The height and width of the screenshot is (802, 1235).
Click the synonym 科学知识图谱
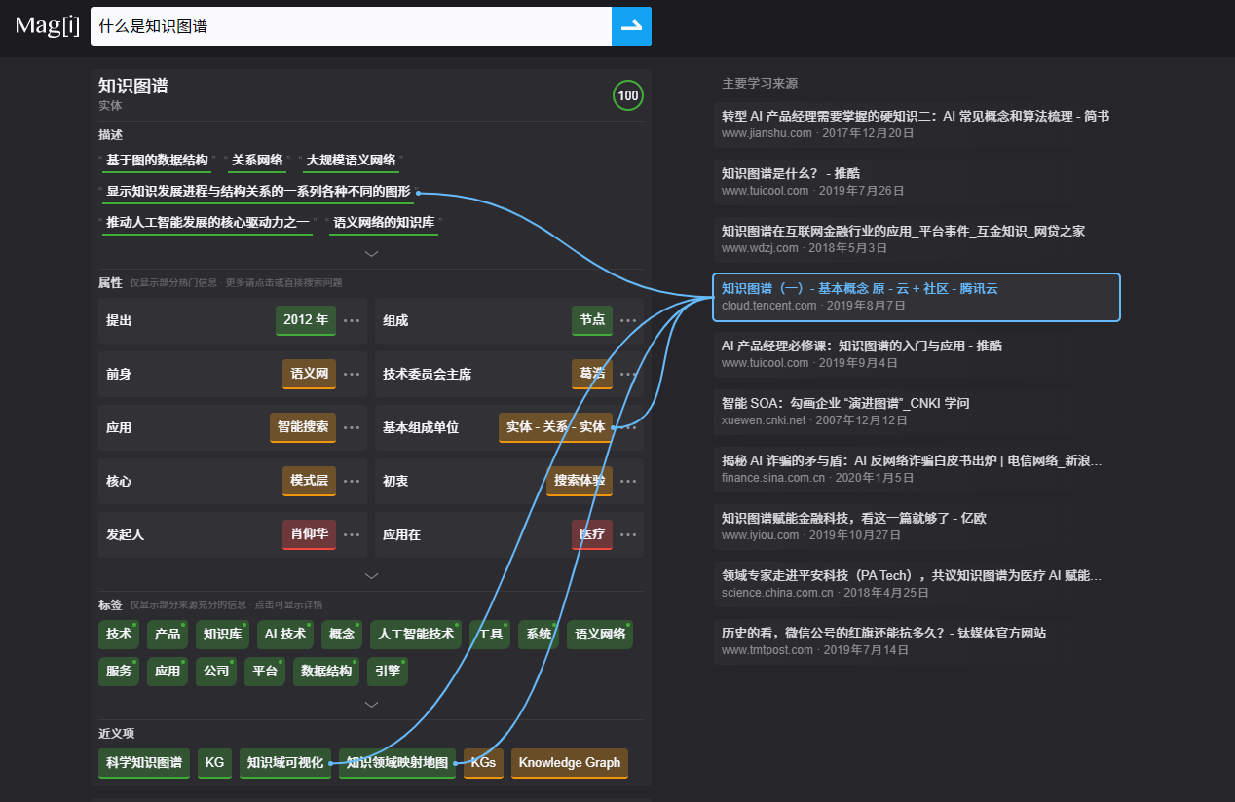coord(144,763)
